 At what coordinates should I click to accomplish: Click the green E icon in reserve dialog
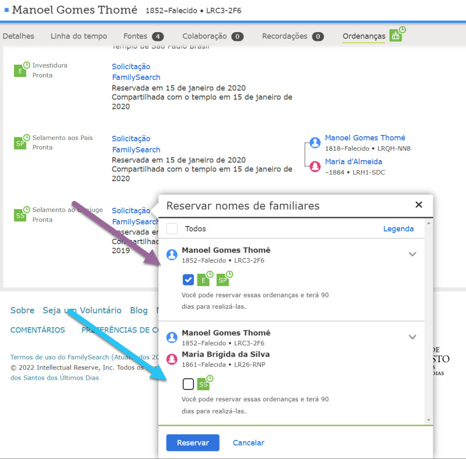click(205, 278)
